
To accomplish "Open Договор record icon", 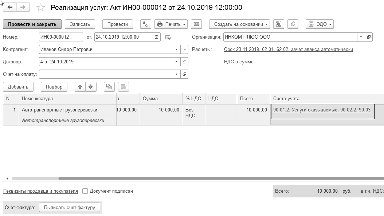I will [x=184, y=62].
